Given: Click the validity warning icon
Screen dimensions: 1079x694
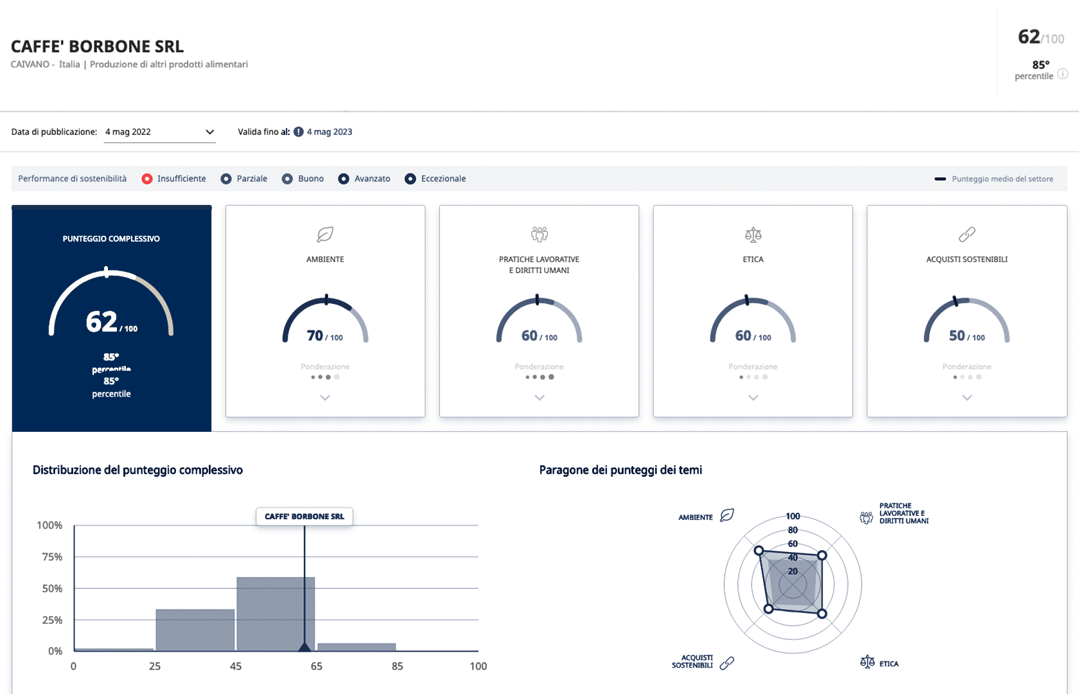Looking at the screenshot, I should tap(299, 132).
